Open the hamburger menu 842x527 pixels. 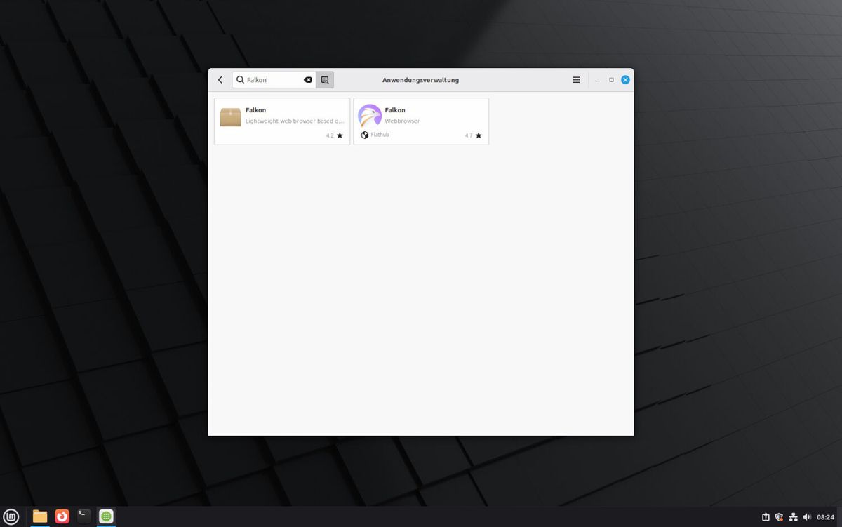576,80
